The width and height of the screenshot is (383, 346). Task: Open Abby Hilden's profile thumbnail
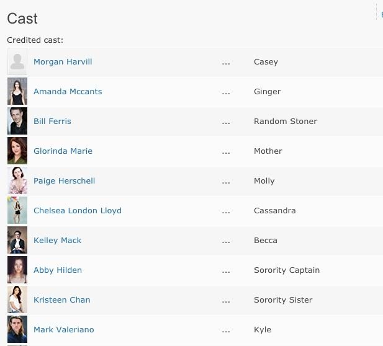click(x=17, y=270)
